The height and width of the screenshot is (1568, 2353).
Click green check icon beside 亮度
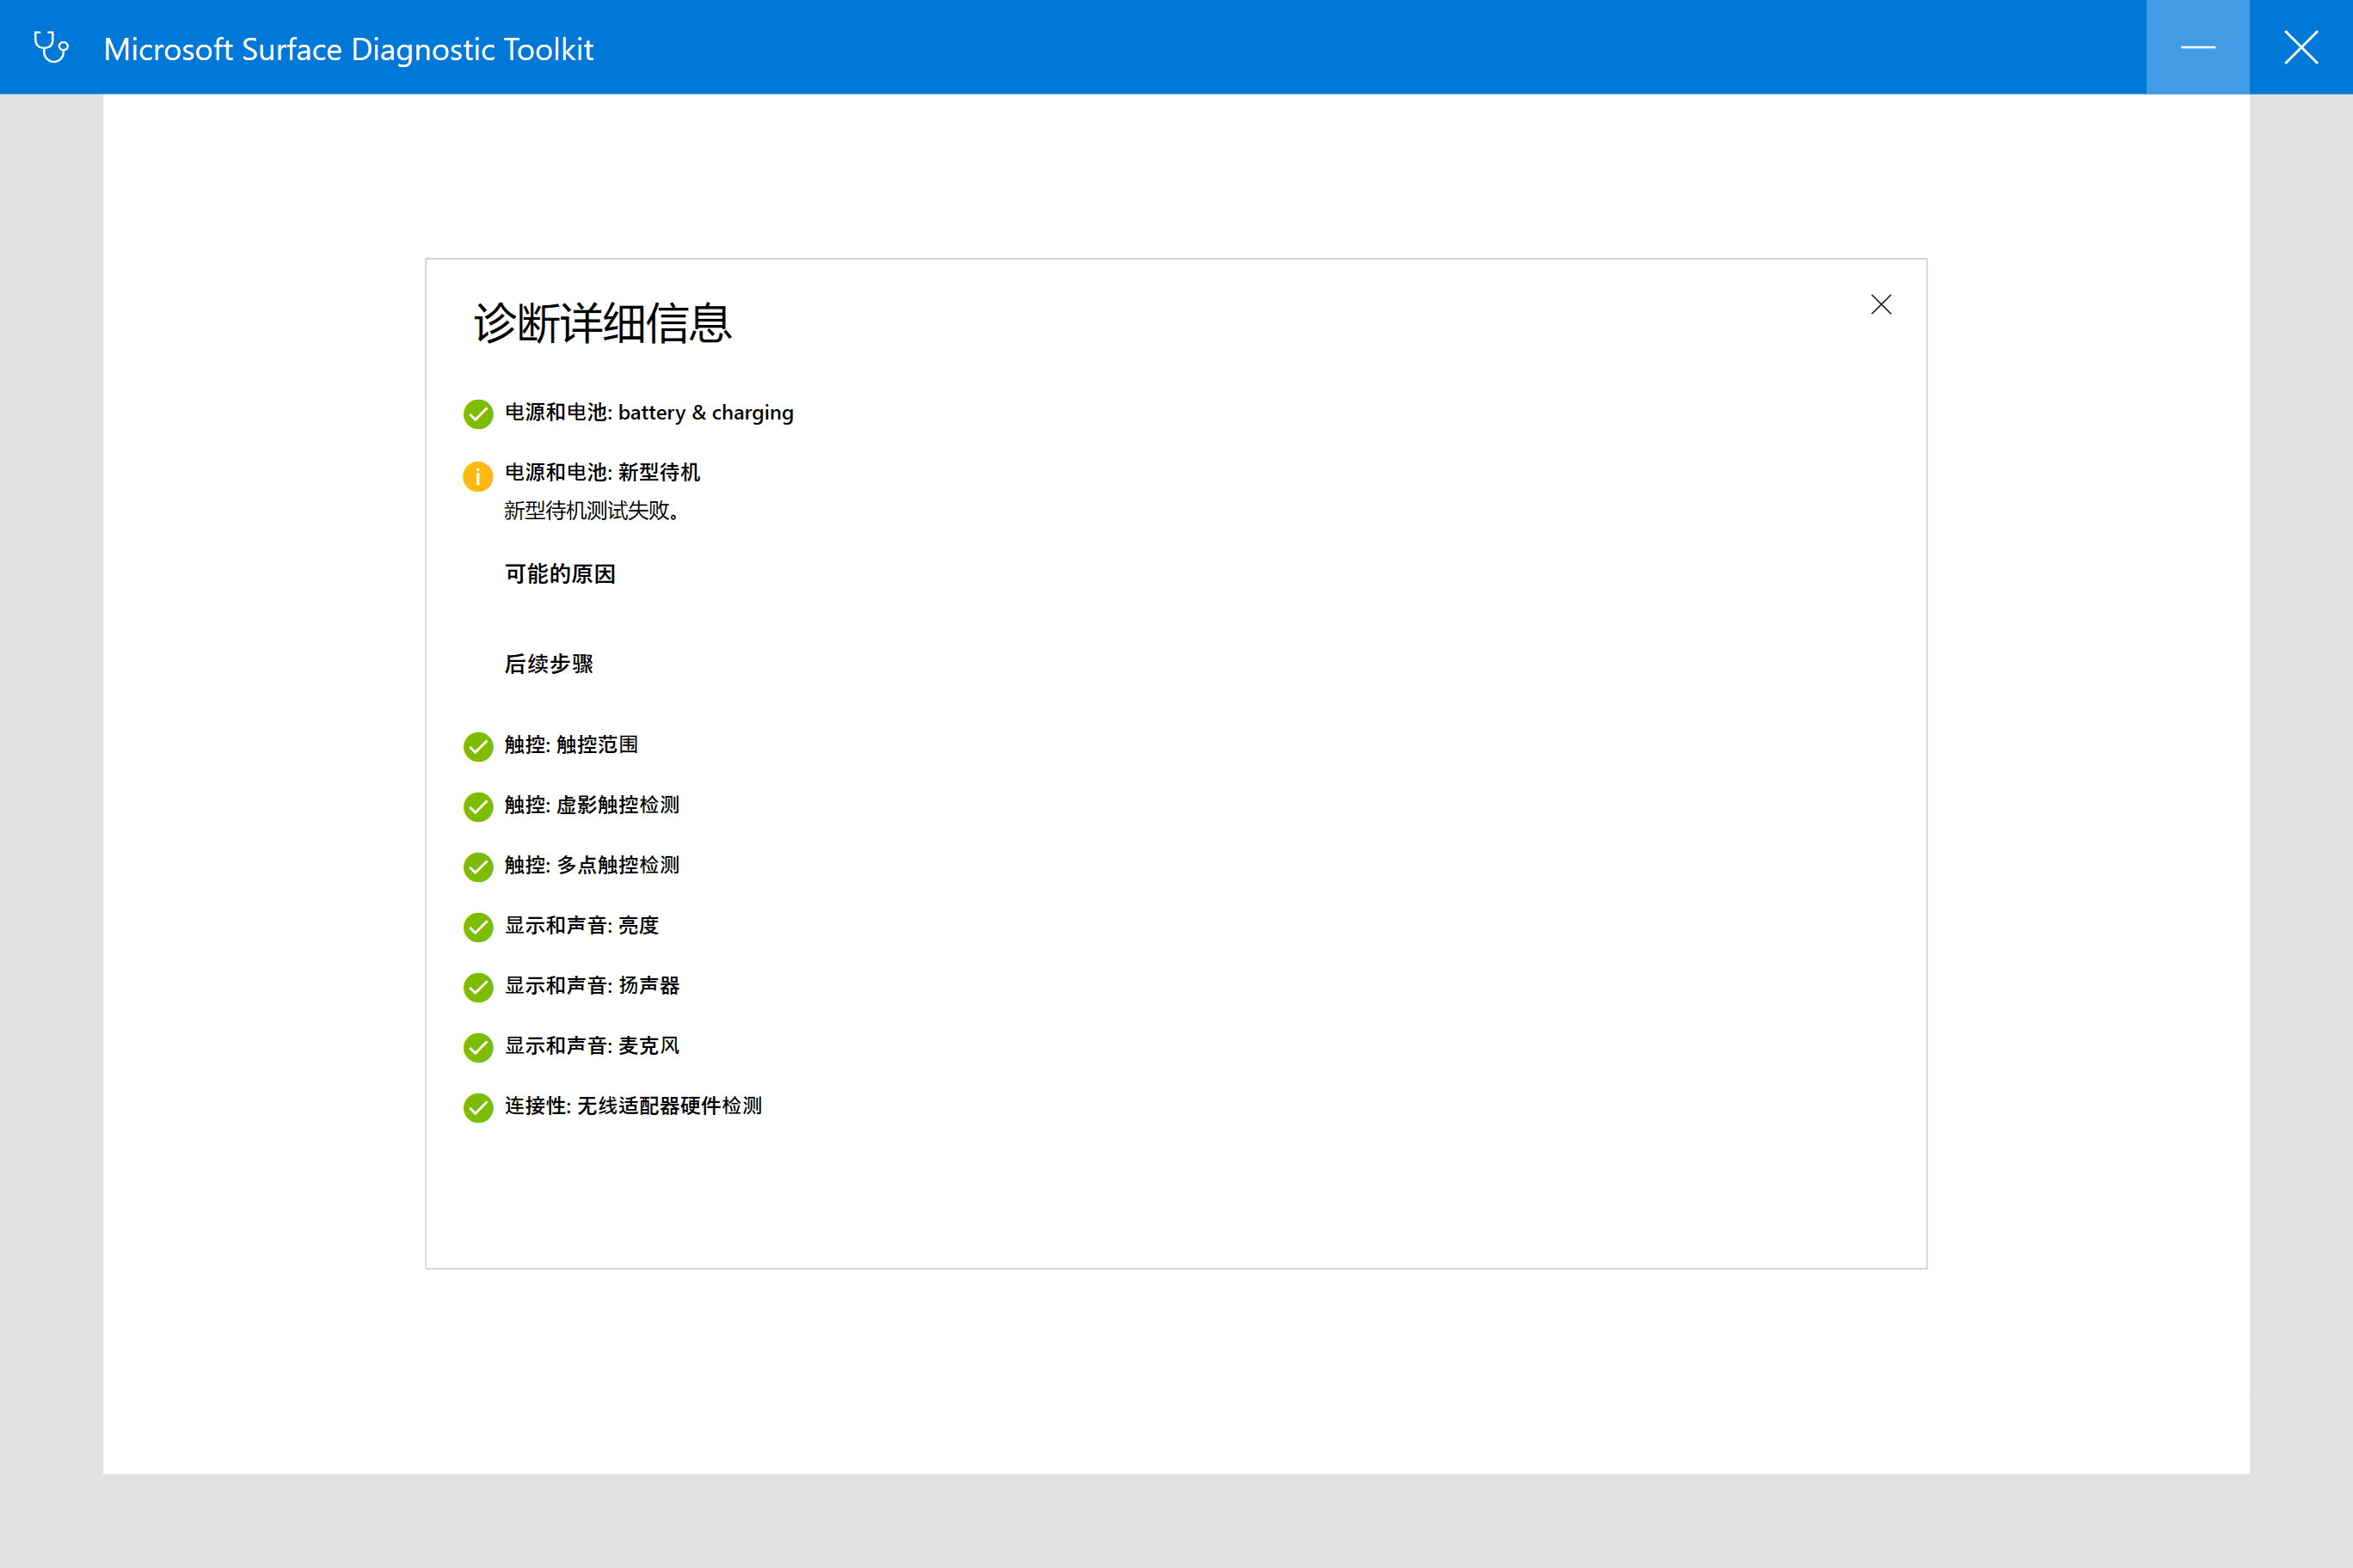(x=478, y=927)
